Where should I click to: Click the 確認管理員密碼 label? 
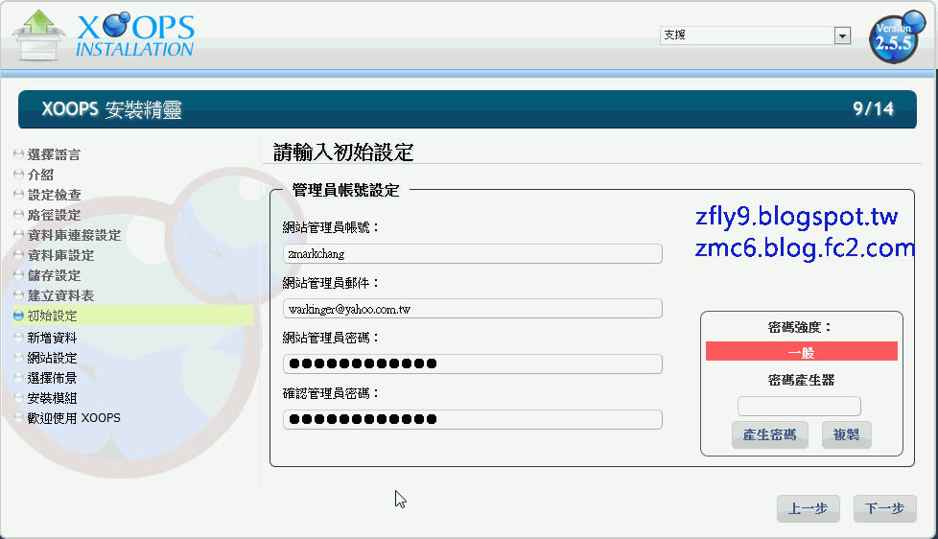point(331,393)
